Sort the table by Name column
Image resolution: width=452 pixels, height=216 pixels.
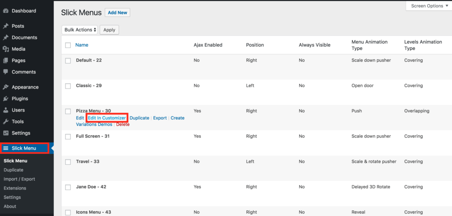point(82,45)
